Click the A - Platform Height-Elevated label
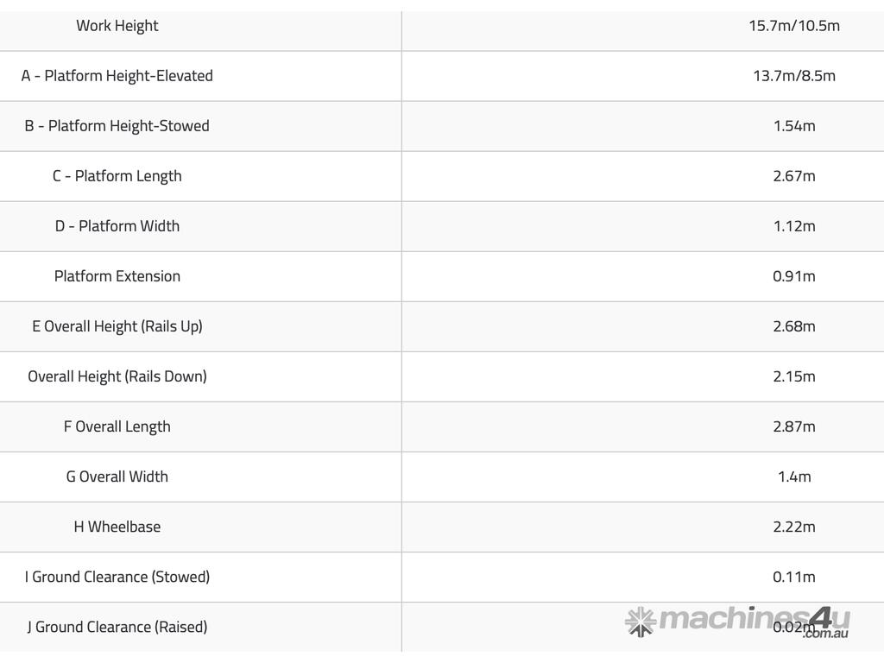Screen dimensions: 884x663 [x=117, y=75]
